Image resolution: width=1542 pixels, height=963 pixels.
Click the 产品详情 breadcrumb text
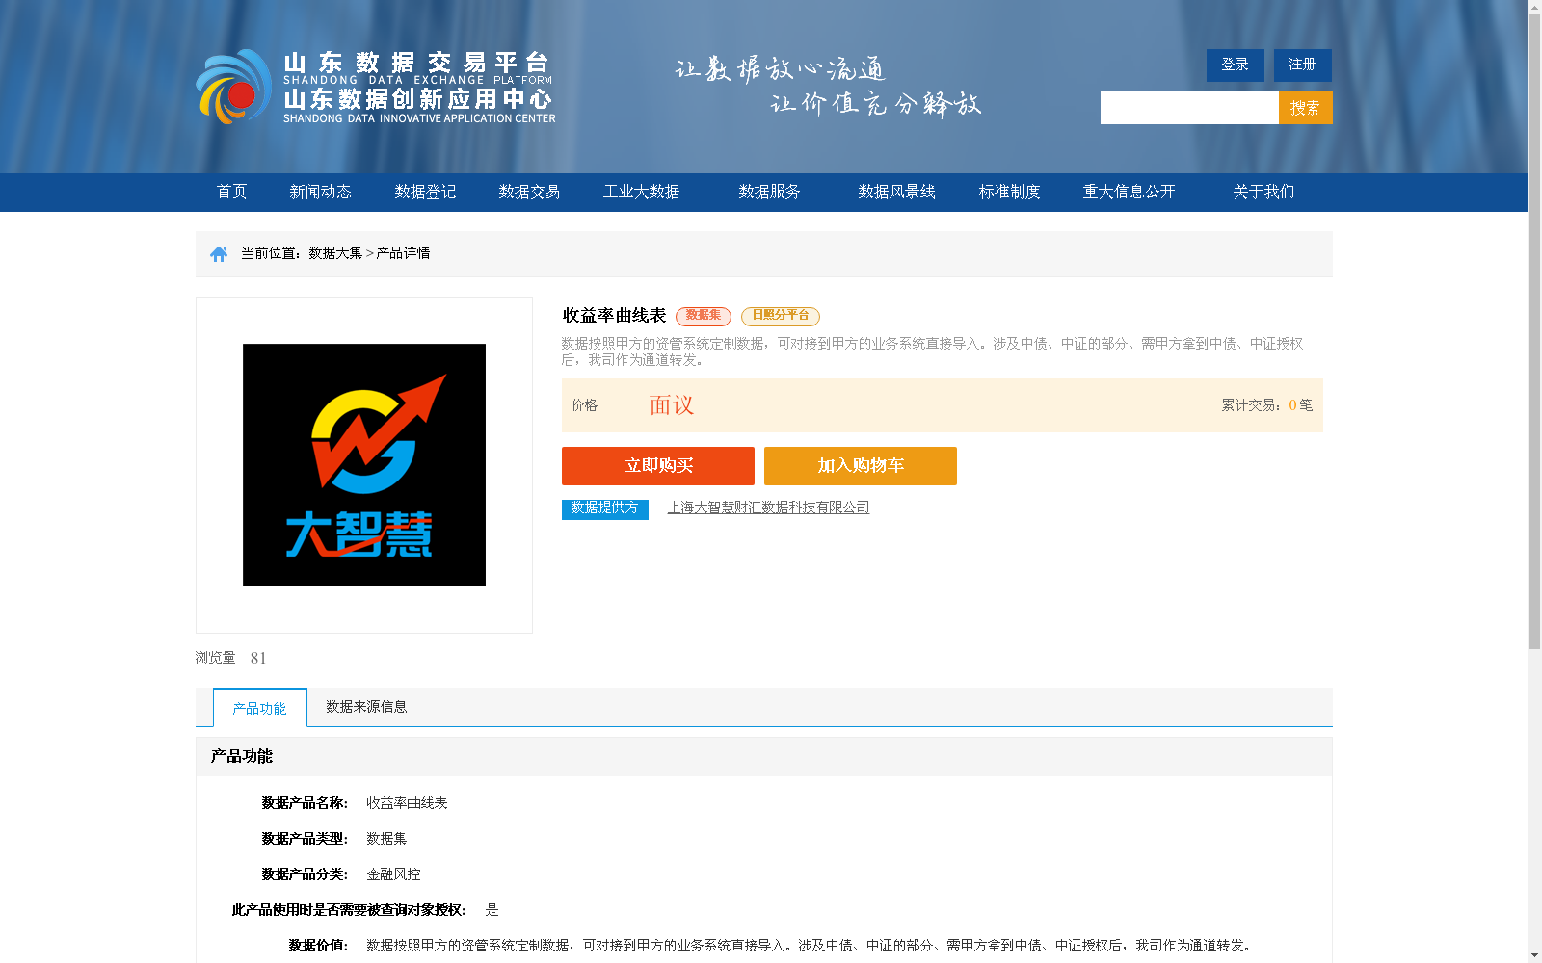click(x=403, y=253)
